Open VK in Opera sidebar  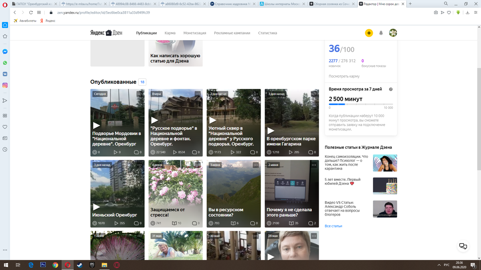(5, 74)
